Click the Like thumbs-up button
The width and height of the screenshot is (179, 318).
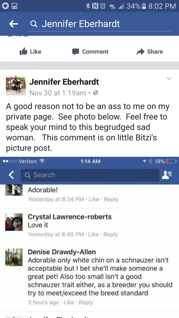click(31, 52)
